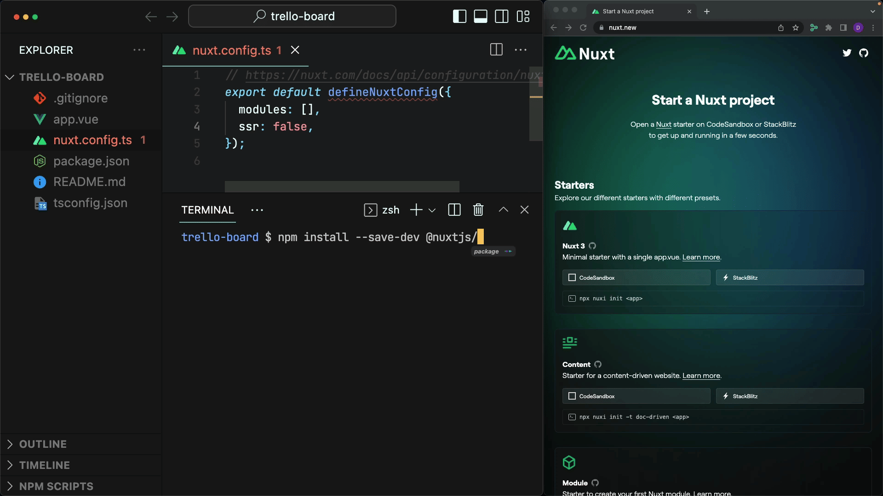Open panel views overflow menu next to TERMINAL

pos(257,210)
